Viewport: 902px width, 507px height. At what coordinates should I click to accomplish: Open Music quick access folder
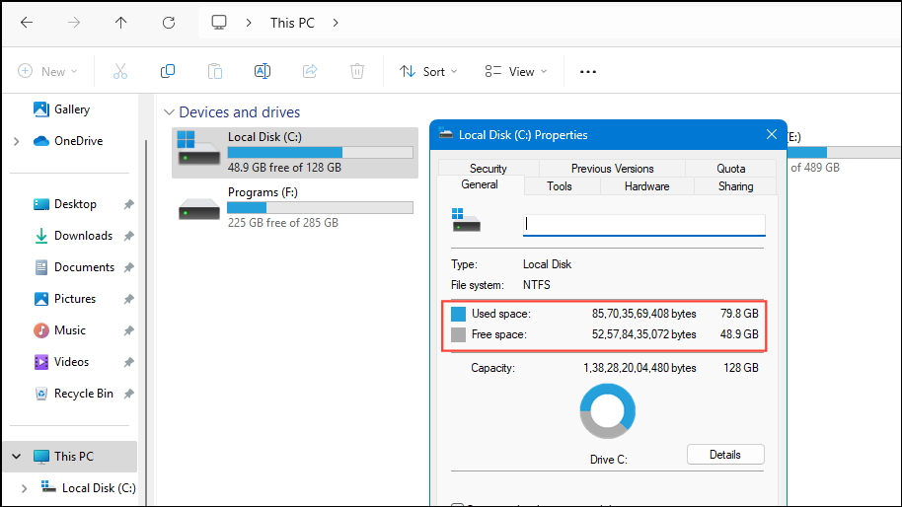pyautogui.click(x=70, y=330)
